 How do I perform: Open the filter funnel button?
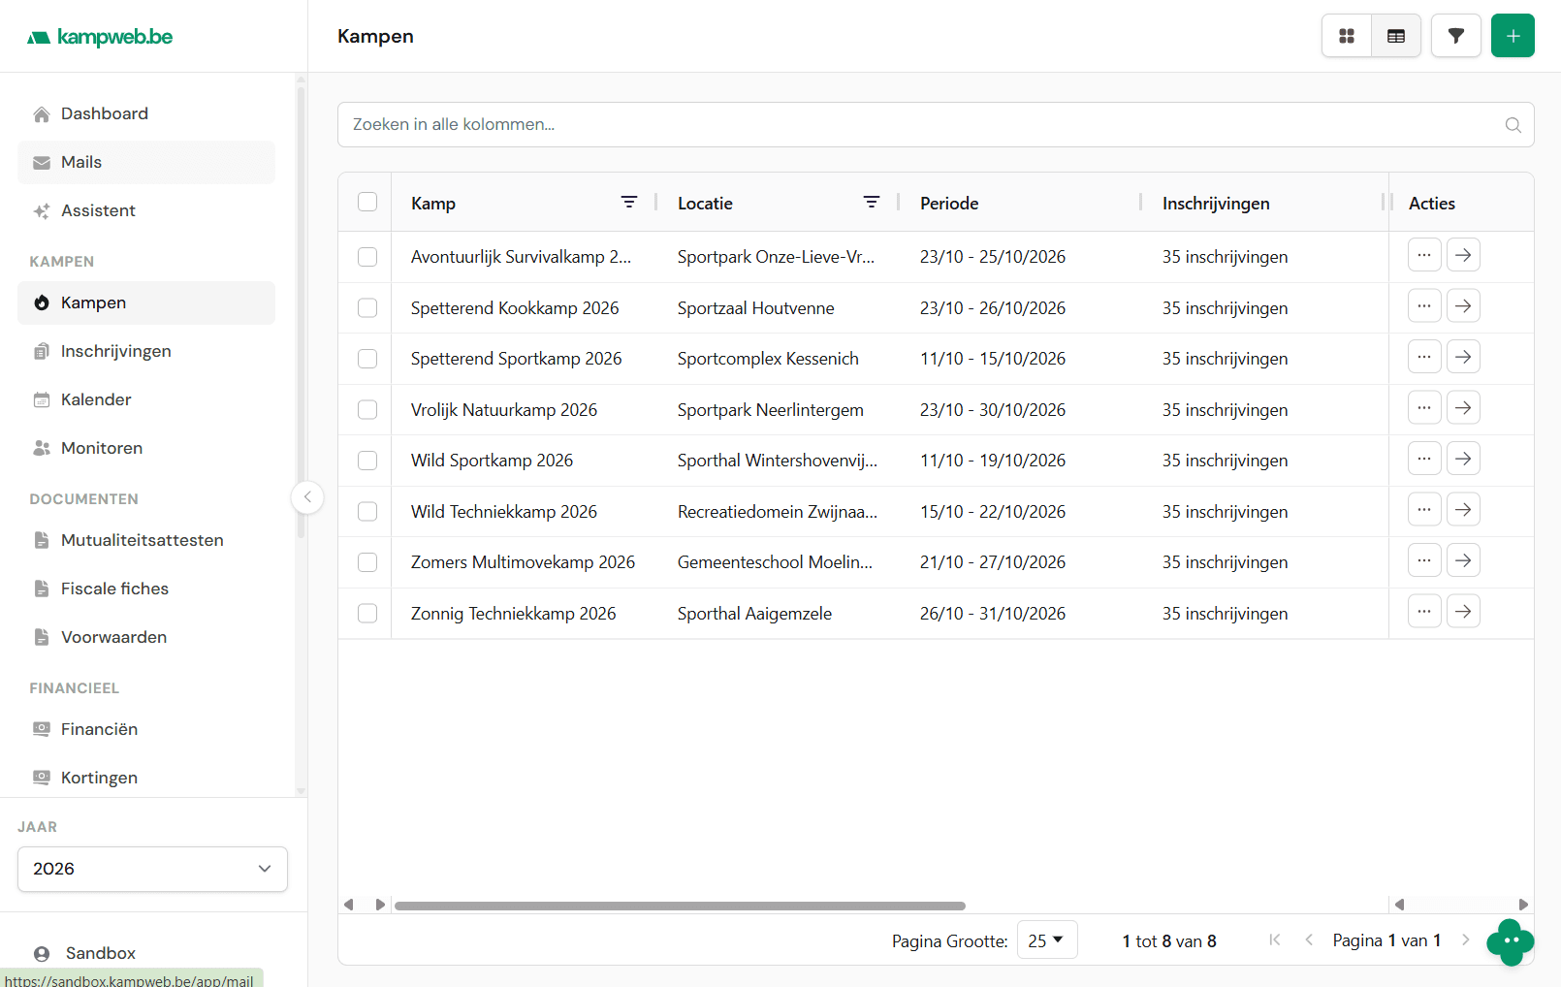click(x=1456, y=36)
